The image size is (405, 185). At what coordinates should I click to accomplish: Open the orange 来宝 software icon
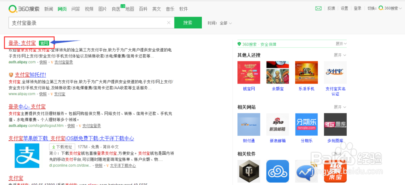(335, 171)
